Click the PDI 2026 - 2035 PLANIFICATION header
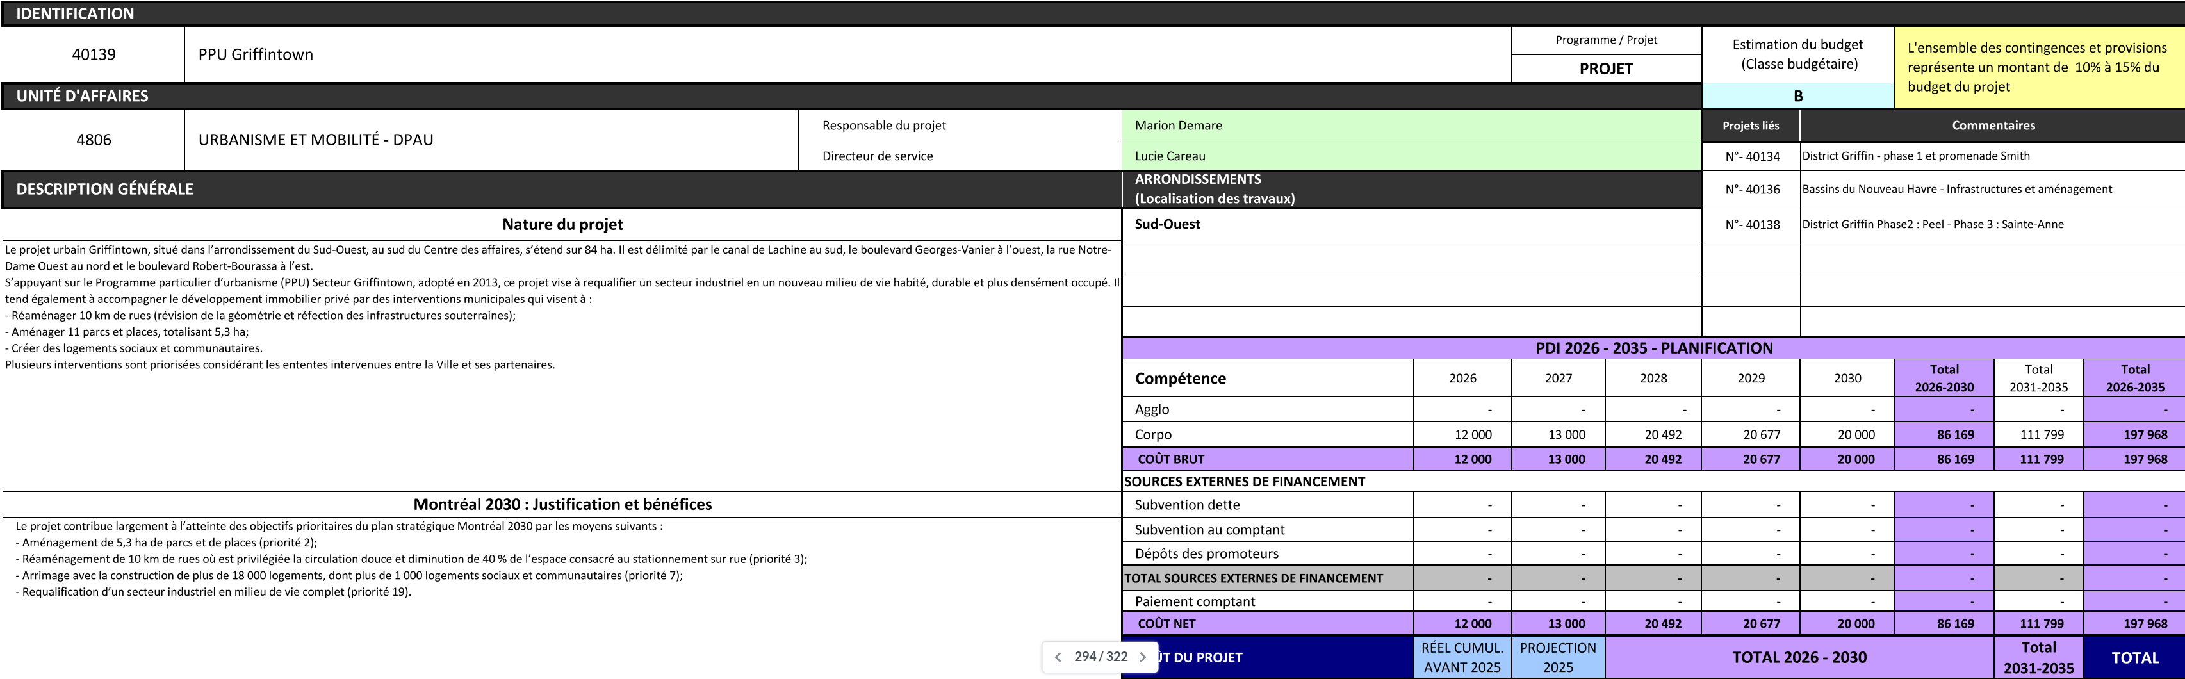 (x=1653, y=348)
